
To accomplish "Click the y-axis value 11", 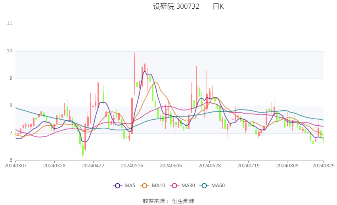I will 10,23.
